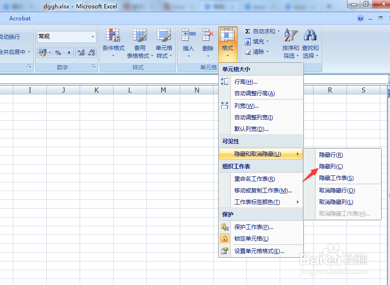Click Increase Decimal icon
Viewport: 390px width, 285px height.
click(81, 53)
